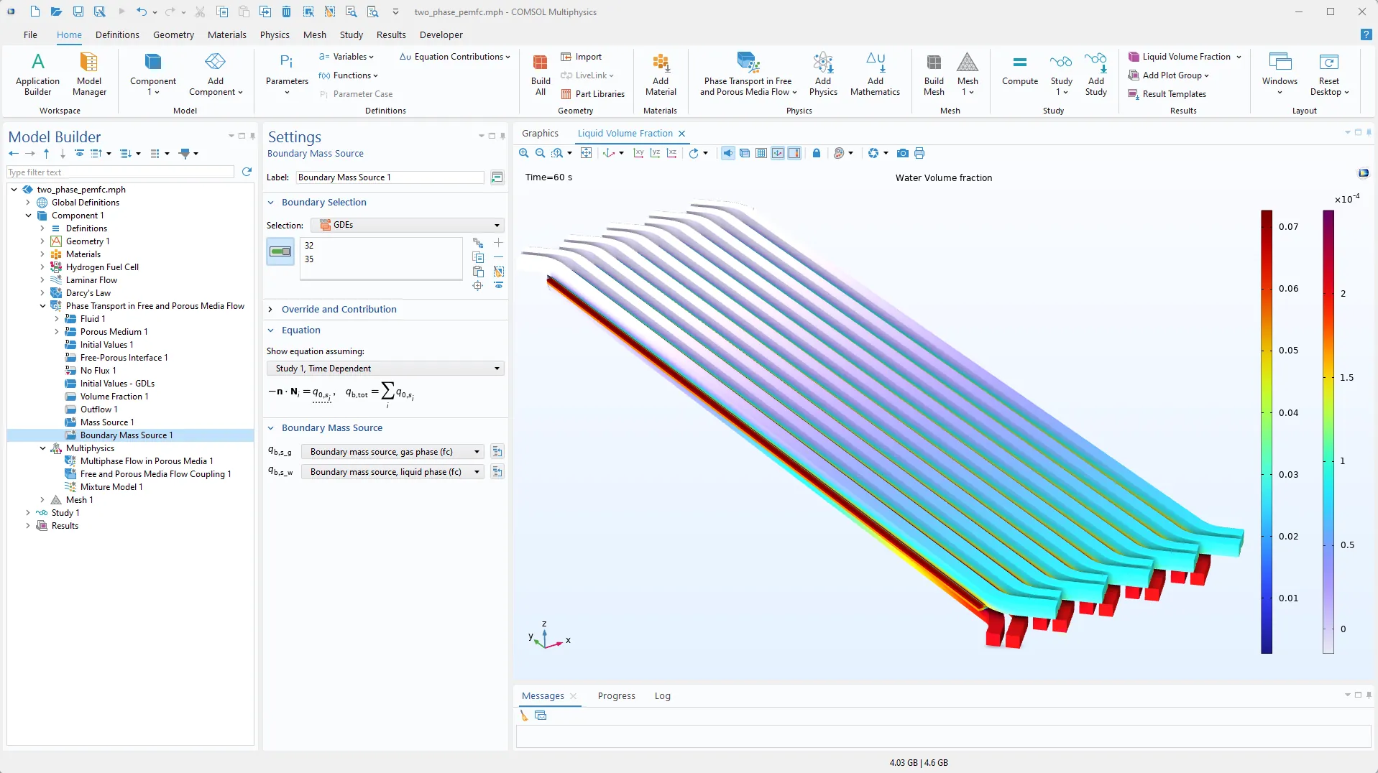1378x773 pixels.
Task: Click the Clear Selection broom icon
Action: tap(499, 272)
